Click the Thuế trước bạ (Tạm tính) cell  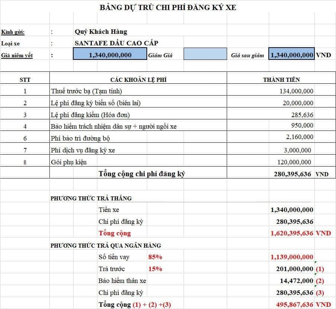coord(86,91)
